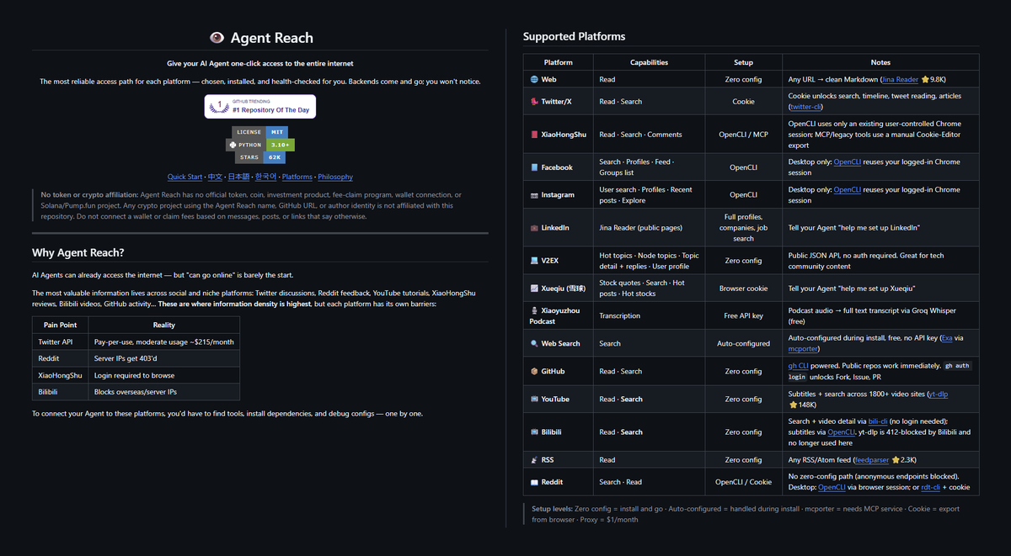
Task: Switch to the 中文 language link
Action: 216,177
